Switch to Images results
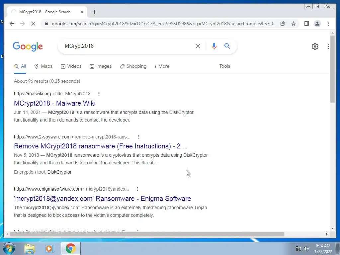 101,66
